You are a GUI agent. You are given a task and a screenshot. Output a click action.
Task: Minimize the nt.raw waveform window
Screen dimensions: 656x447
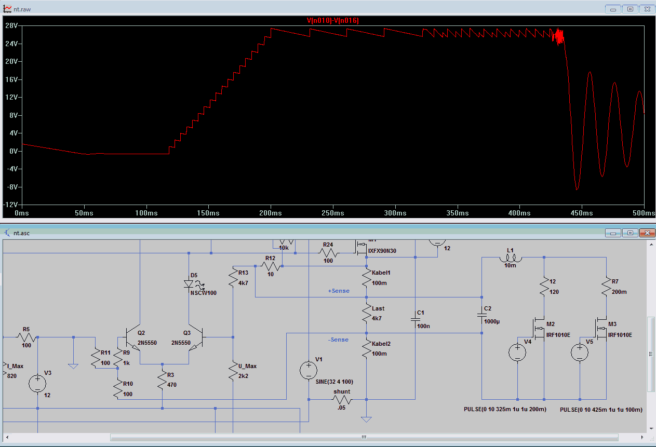click(x=613, y=9)
